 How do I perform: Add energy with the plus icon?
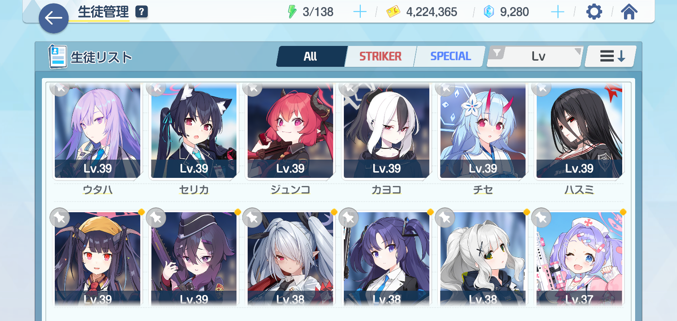click(359, 12)
